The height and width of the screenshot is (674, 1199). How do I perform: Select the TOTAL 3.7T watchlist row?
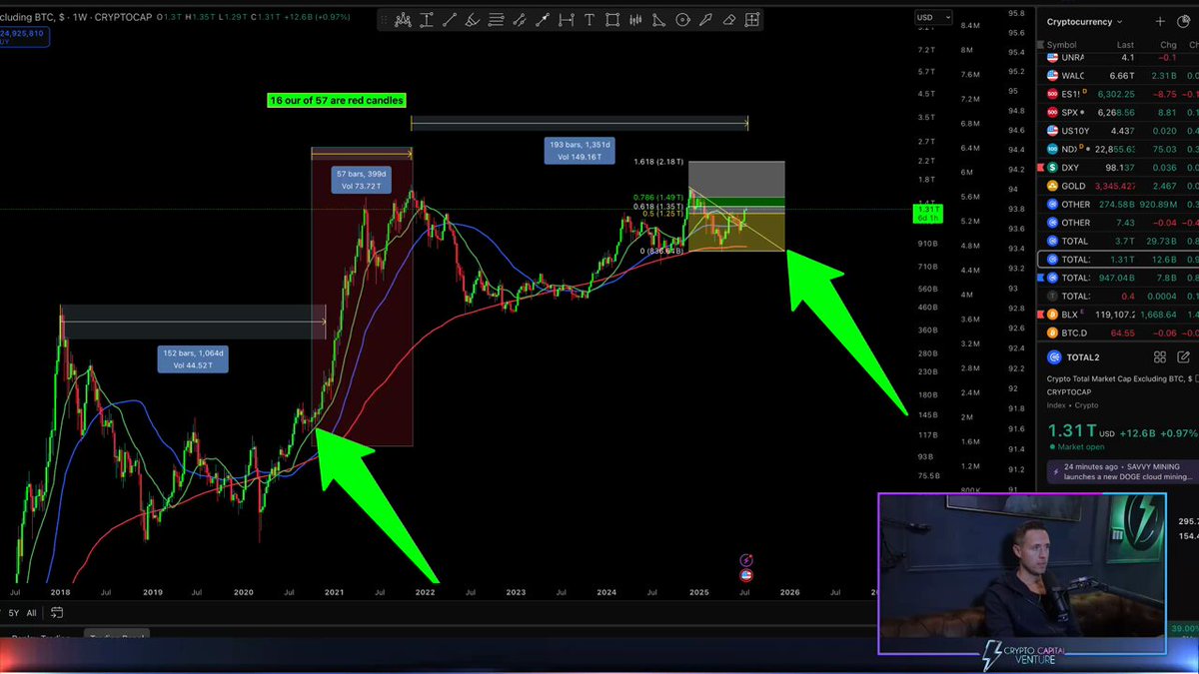click(1118, 241)
